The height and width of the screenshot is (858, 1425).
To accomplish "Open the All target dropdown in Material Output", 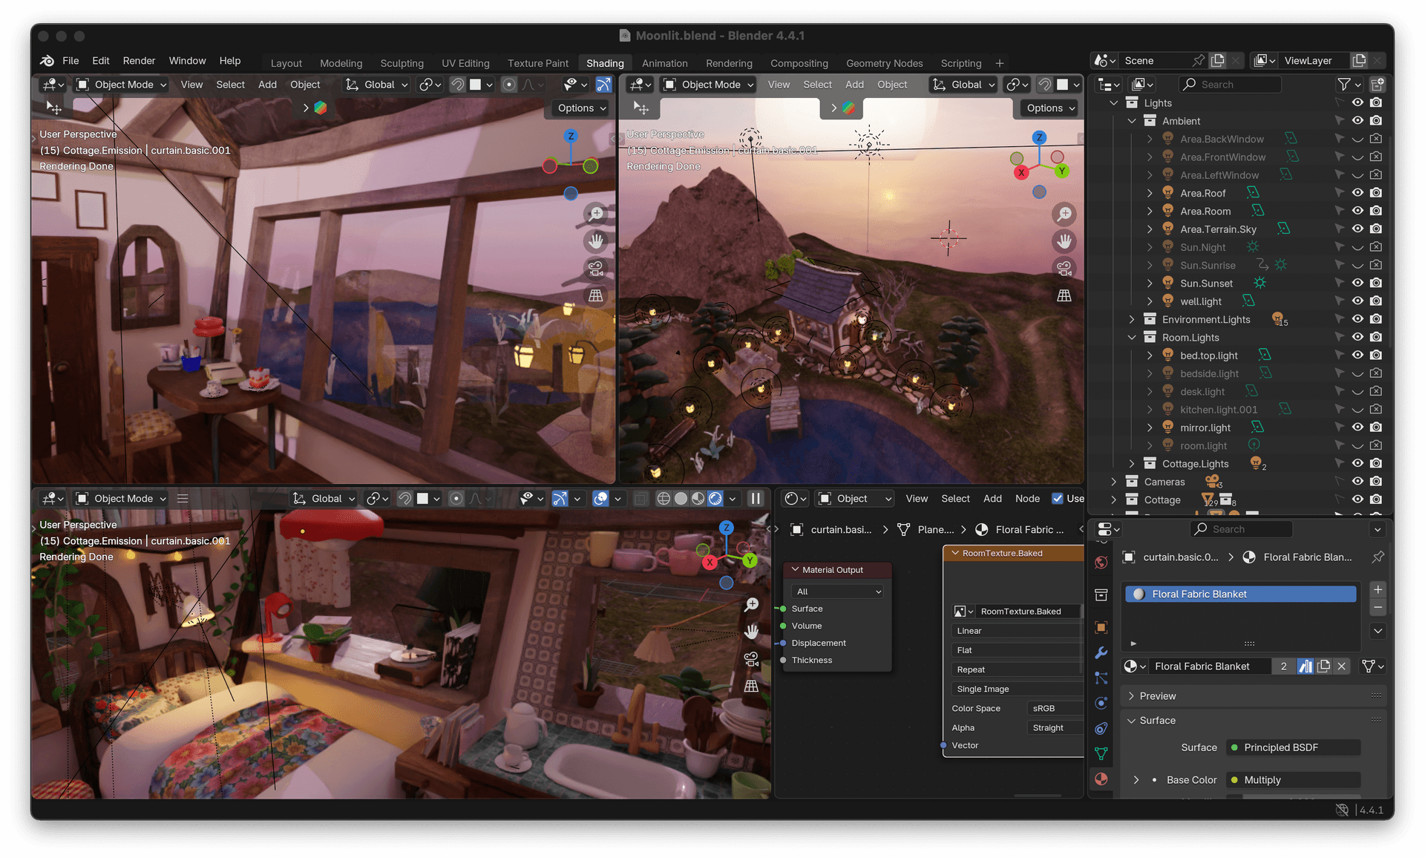I will 838,592.
